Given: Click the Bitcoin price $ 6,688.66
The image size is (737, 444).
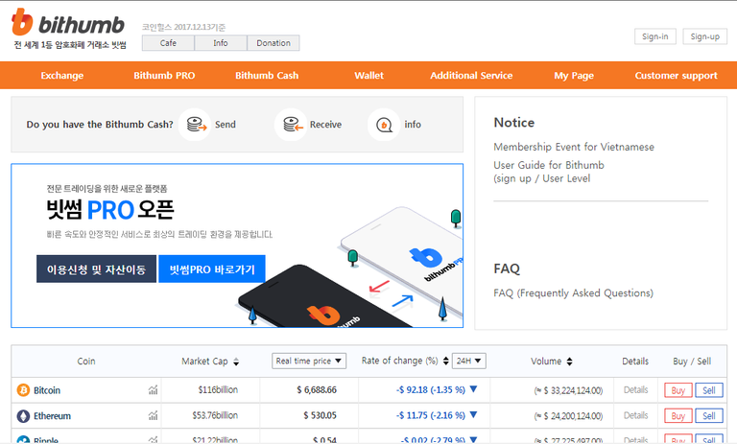Looking at the screenshot, I should [317, 389].
